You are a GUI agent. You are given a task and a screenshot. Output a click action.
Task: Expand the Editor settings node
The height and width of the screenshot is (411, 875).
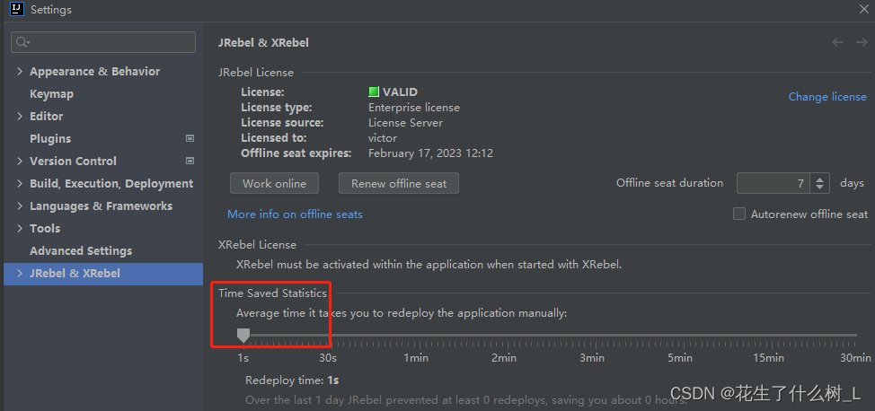pyautogui.click(x=21, y=116)
